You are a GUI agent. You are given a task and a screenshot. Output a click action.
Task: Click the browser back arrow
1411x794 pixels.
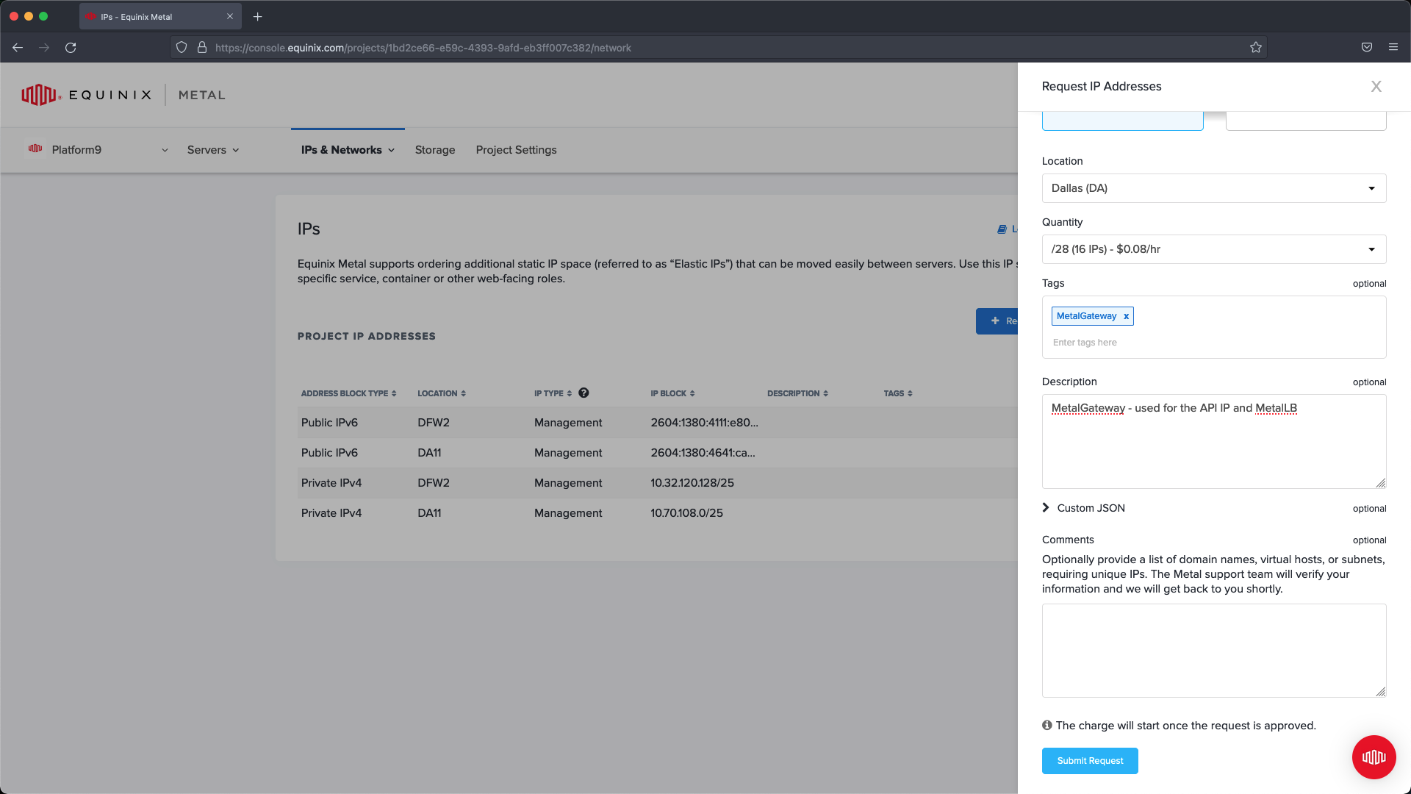[18, 48]
